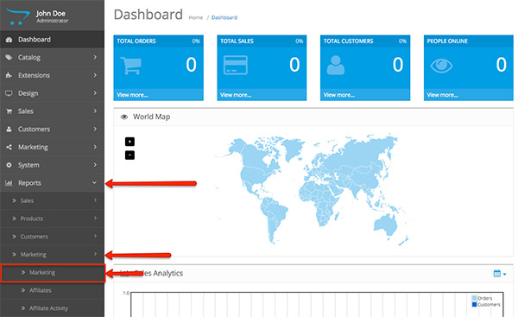The height and width of the screenshot is (317, 518).
Task: Open Sales submenu under Reports
Action: [x=52, y=200]
